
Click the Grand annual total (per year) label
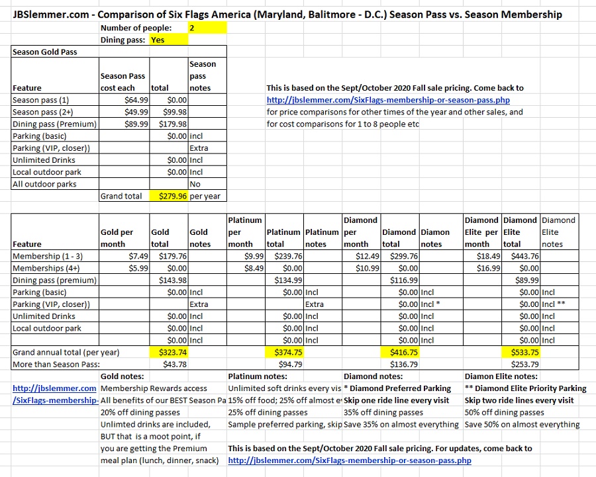[66, 352]
